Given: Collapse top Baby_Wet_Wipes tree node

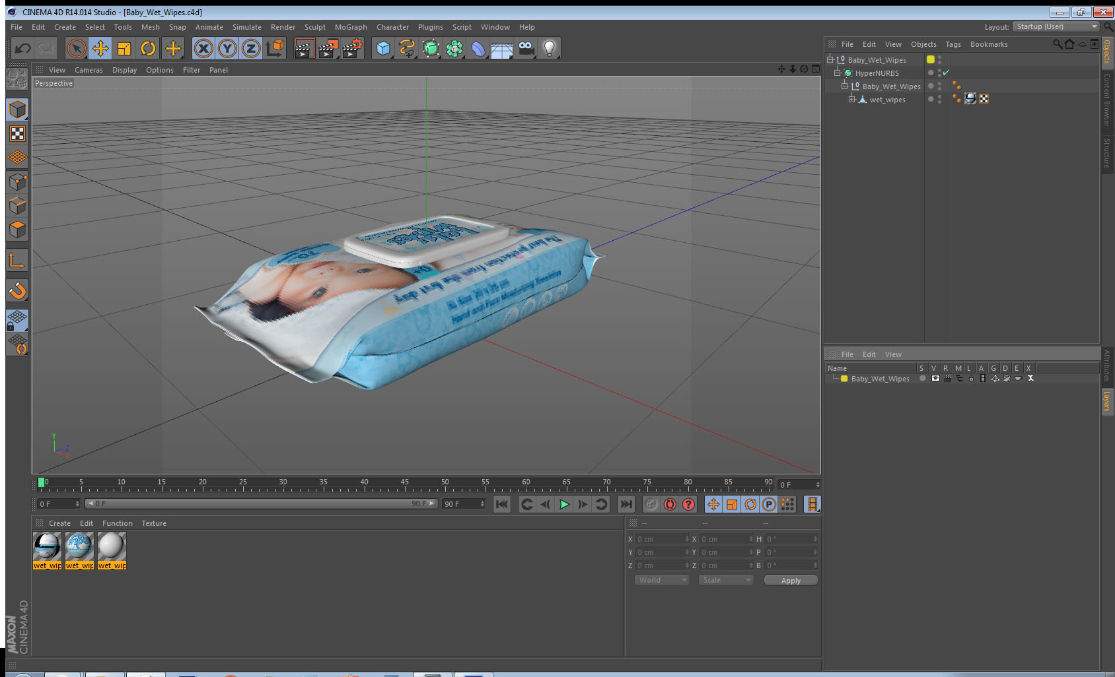Looking at the screenshot, I should (830, 59).
